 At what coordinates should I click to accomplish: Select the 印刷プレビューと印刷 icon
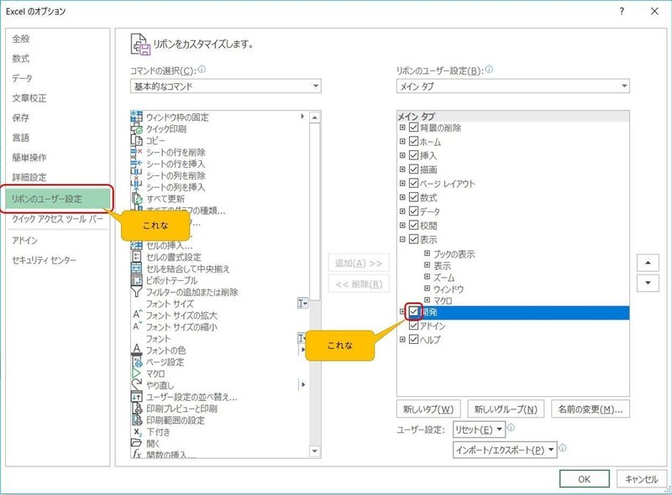(x=136, y=409)
